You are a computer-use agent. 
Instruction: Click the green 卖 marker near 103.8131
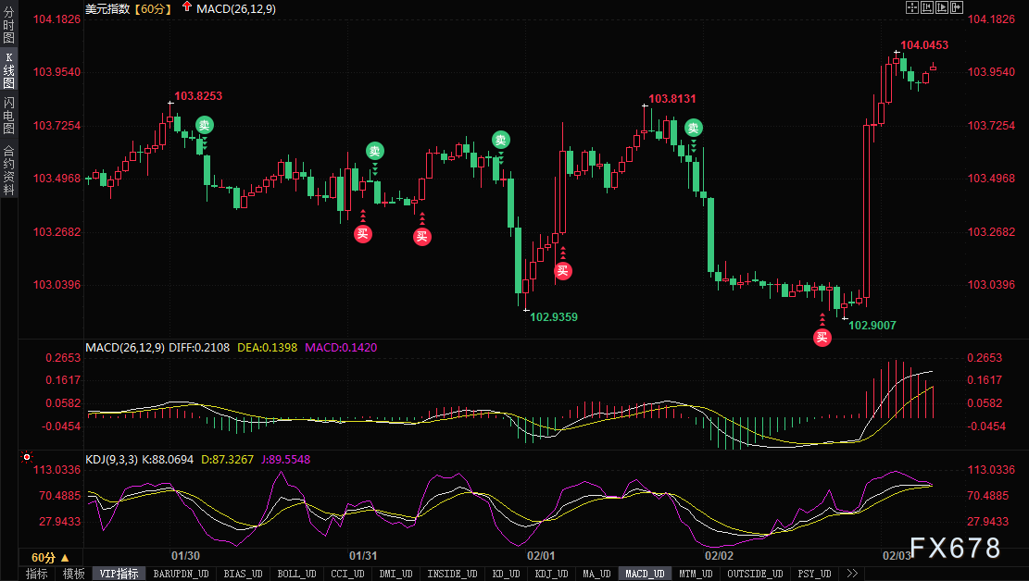tap(694, 128)
